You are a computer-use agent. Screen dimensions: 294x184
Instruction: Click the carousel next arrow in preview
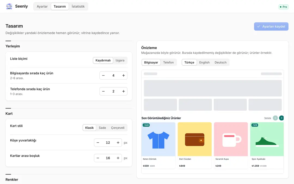(281, 118)
